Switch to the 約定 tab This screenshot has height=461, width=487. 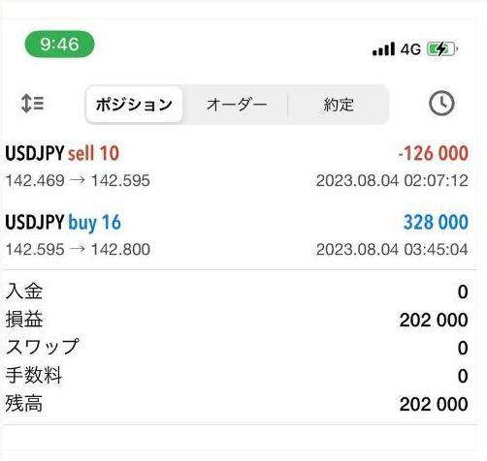click(339, 105)
